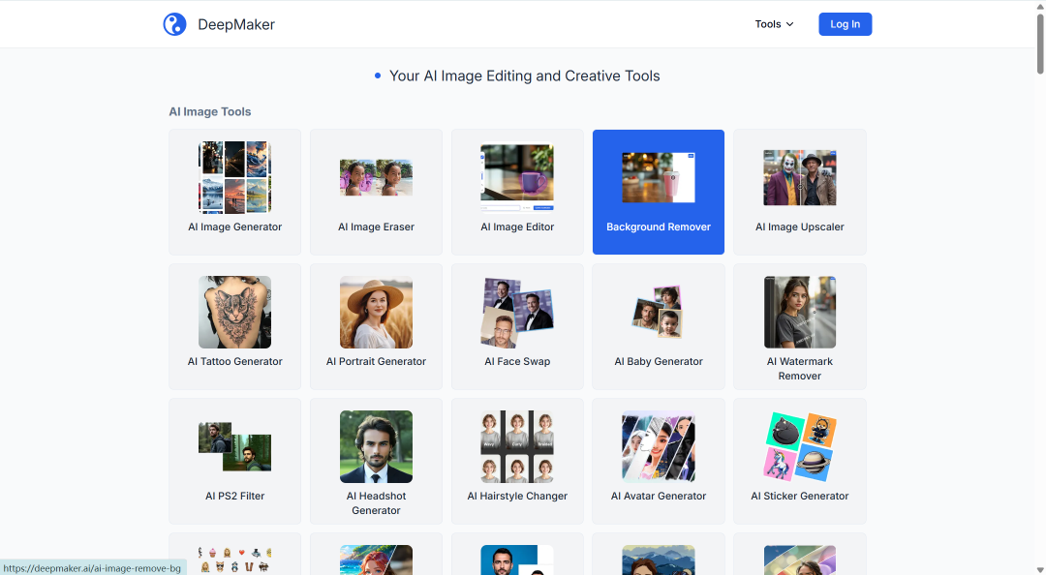Open the DeepMaker home link text

point(236,24)
